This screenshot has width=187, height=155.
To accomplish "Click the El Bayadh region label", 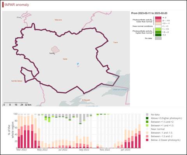I will pyautogui.click(x=86, y=100).
